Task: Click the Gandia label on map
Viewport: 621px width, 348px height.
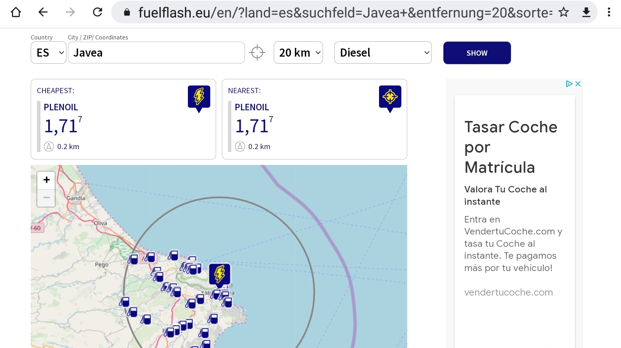Action: (x=76, y=198)
